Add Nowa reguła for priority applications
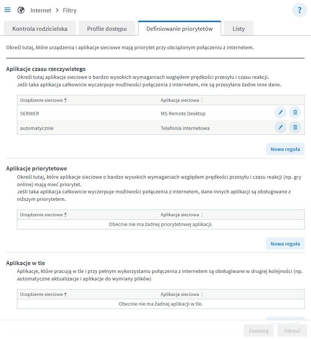 [x=285, y=244]
